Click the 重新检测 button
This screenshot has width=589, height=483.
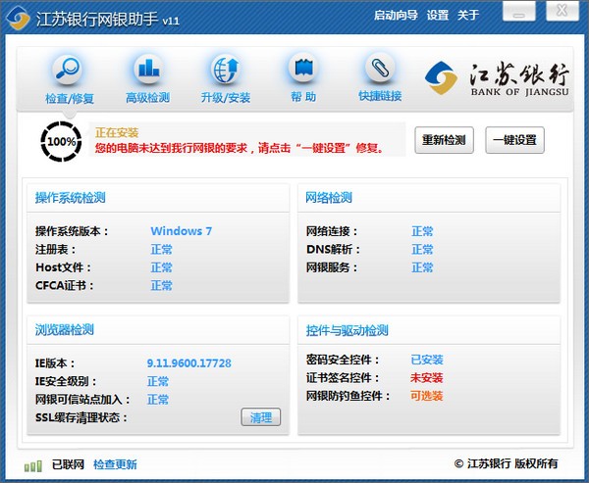point(444,140)
